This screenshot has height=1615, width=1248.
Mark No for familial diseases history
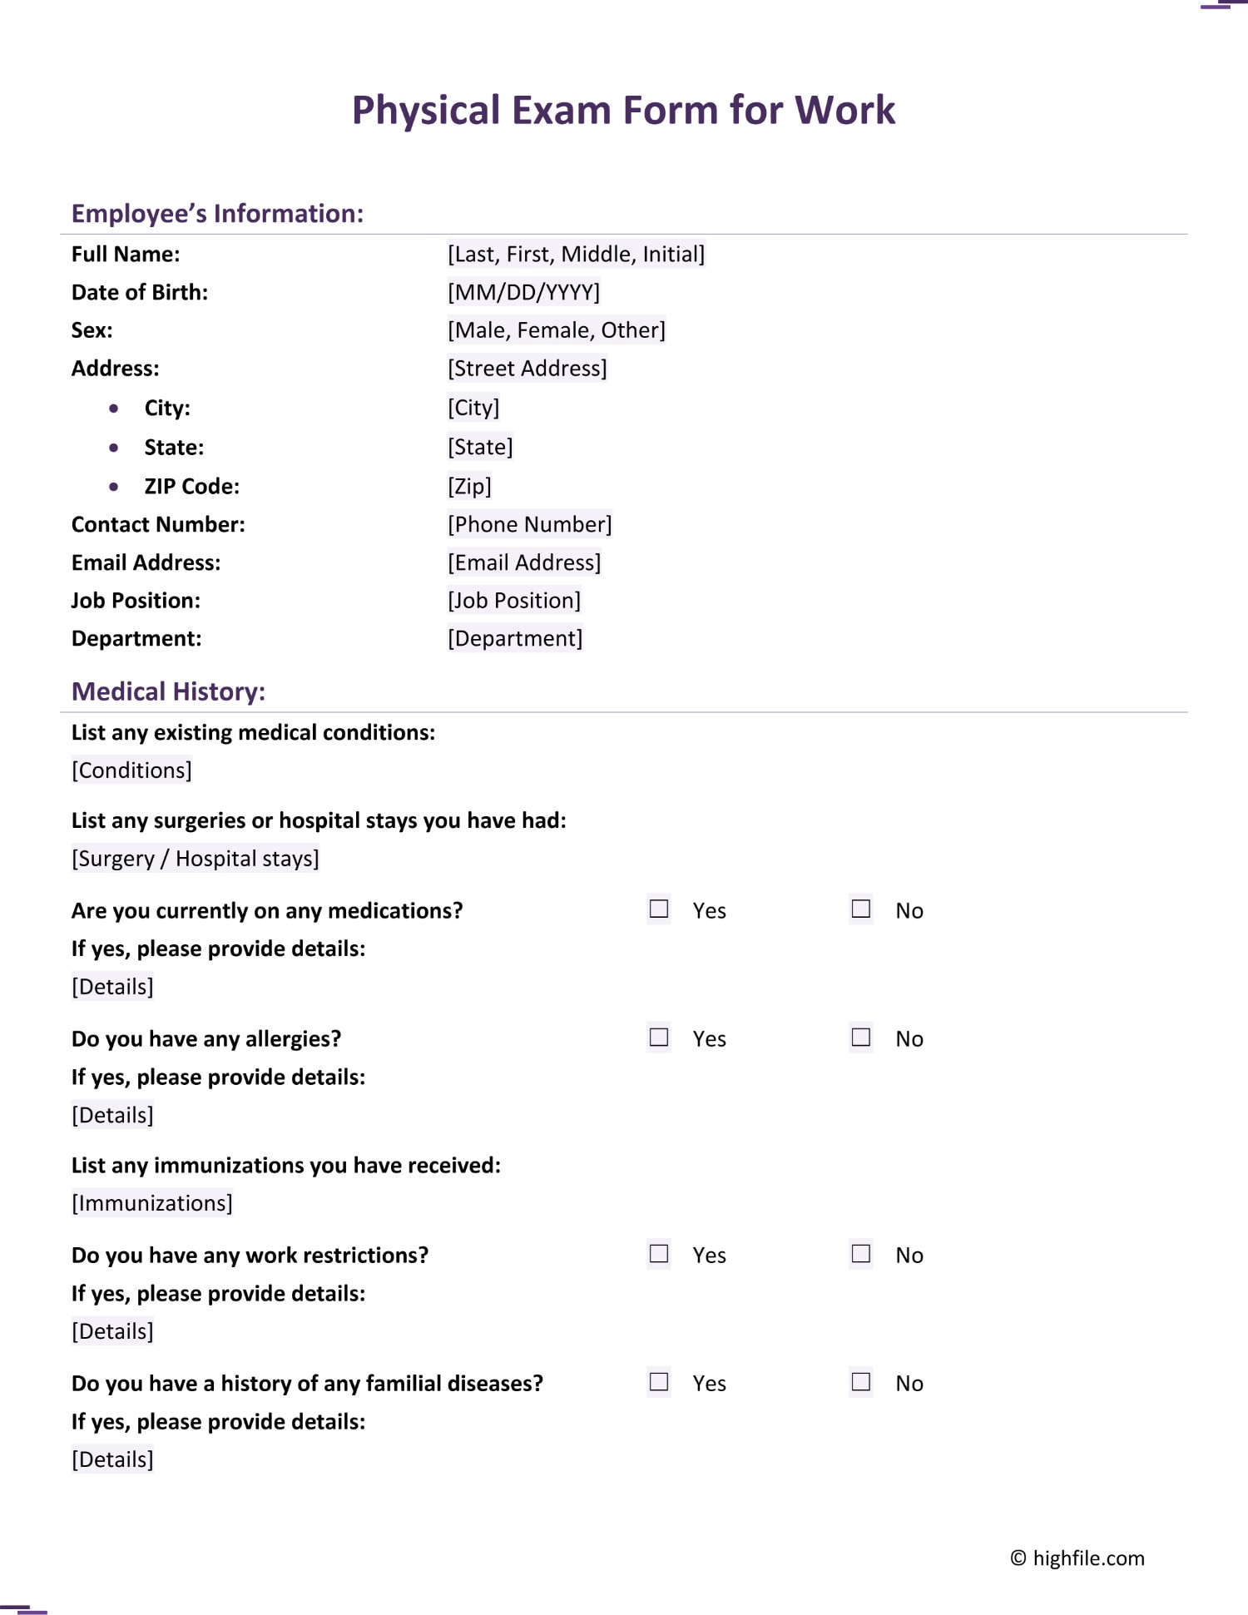(861, 1381)
